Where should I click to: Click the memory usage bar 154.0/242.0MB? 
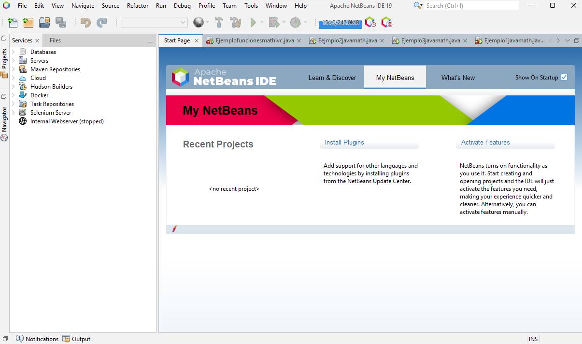tap(341, 23)
